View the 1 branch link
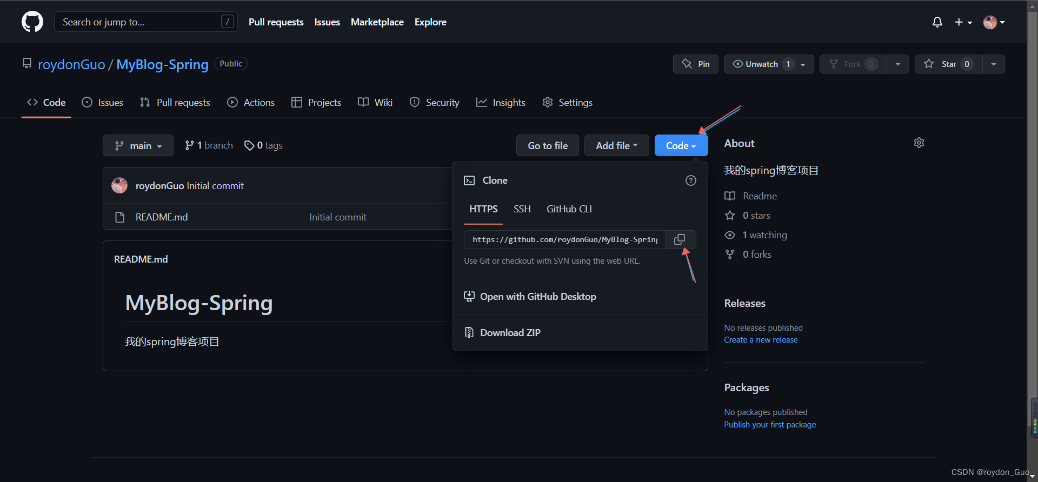This screenshot has height=482, width=1038. point(209,145)
